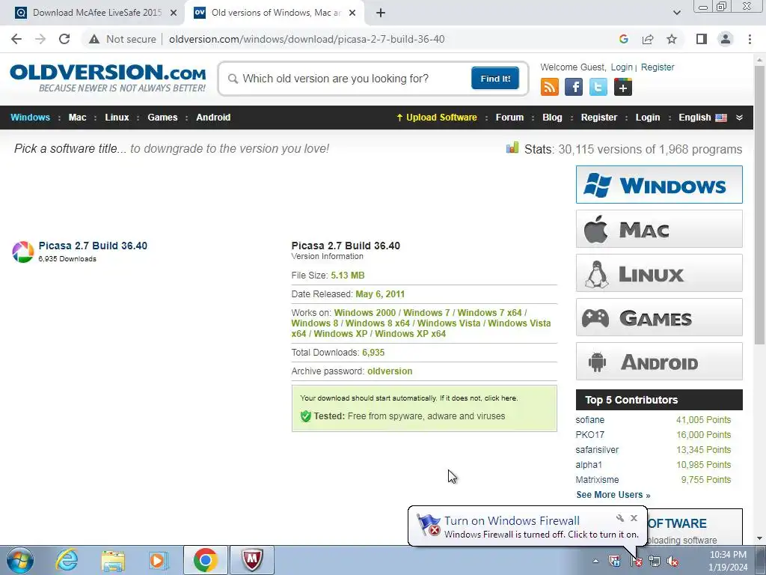This screenshot has width=766, height=575.
Task: Click Register in the black nav bar
Action: [x=599, y=118]
